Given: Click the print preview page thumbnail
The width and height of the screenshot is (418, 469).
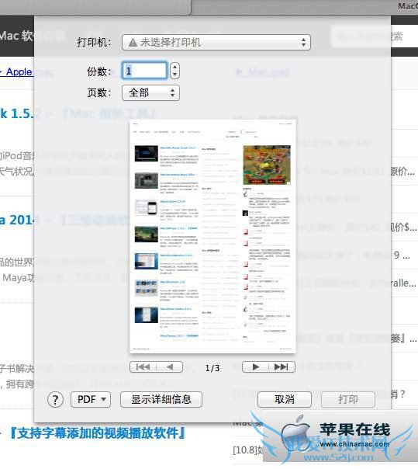Looking at the screenshot, I should (213, 236).
